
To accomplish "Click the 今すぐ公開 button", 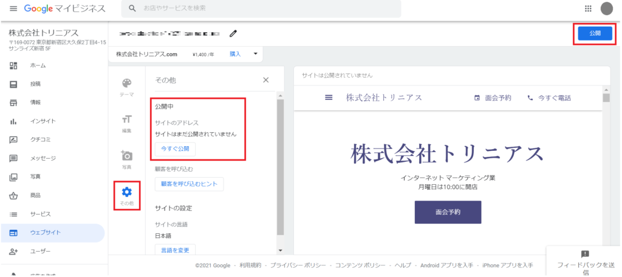I will pyautogui.click(x=175, y=149).
